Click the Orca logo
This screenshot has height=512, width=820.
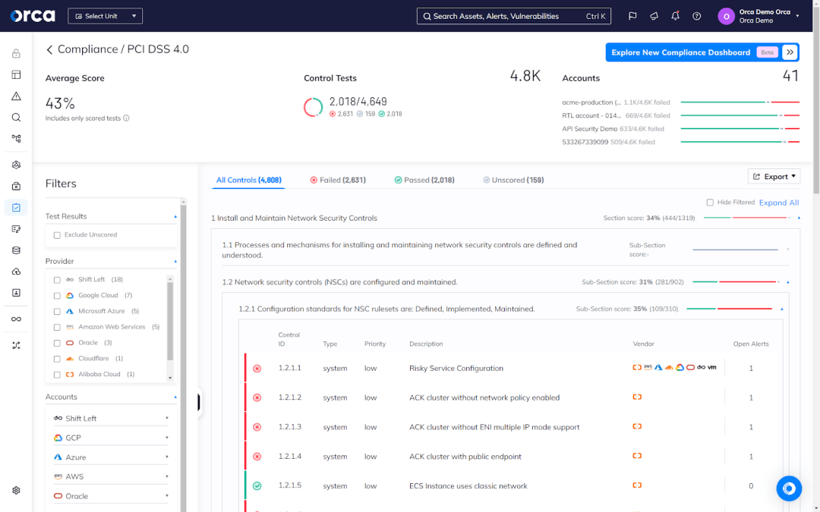tap(33, 16)
